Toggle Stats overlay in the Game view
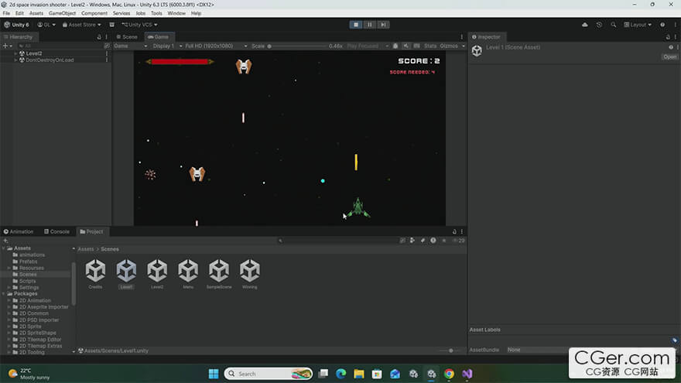 (430, 46)
